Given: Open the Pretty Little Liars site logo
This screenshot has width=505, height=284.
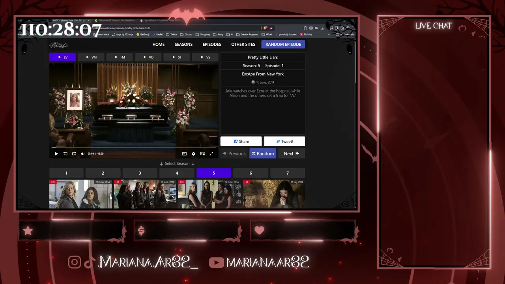Looking at the screenshot, I should (59, 45).
